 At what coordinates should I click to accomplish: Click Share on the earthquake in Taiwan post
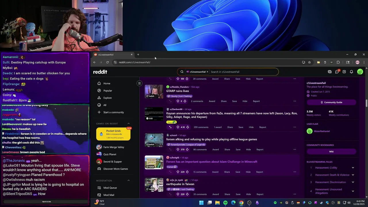coord(227,194)
